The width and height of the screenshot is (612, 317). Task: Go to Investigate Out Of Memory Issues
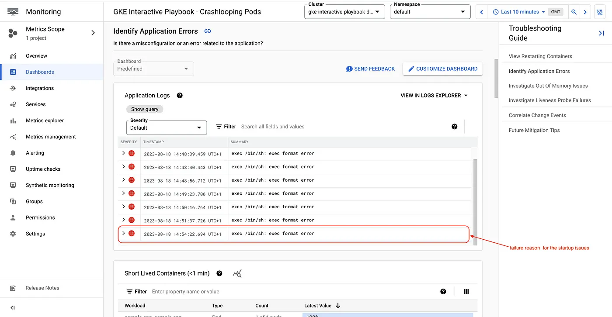548,86
